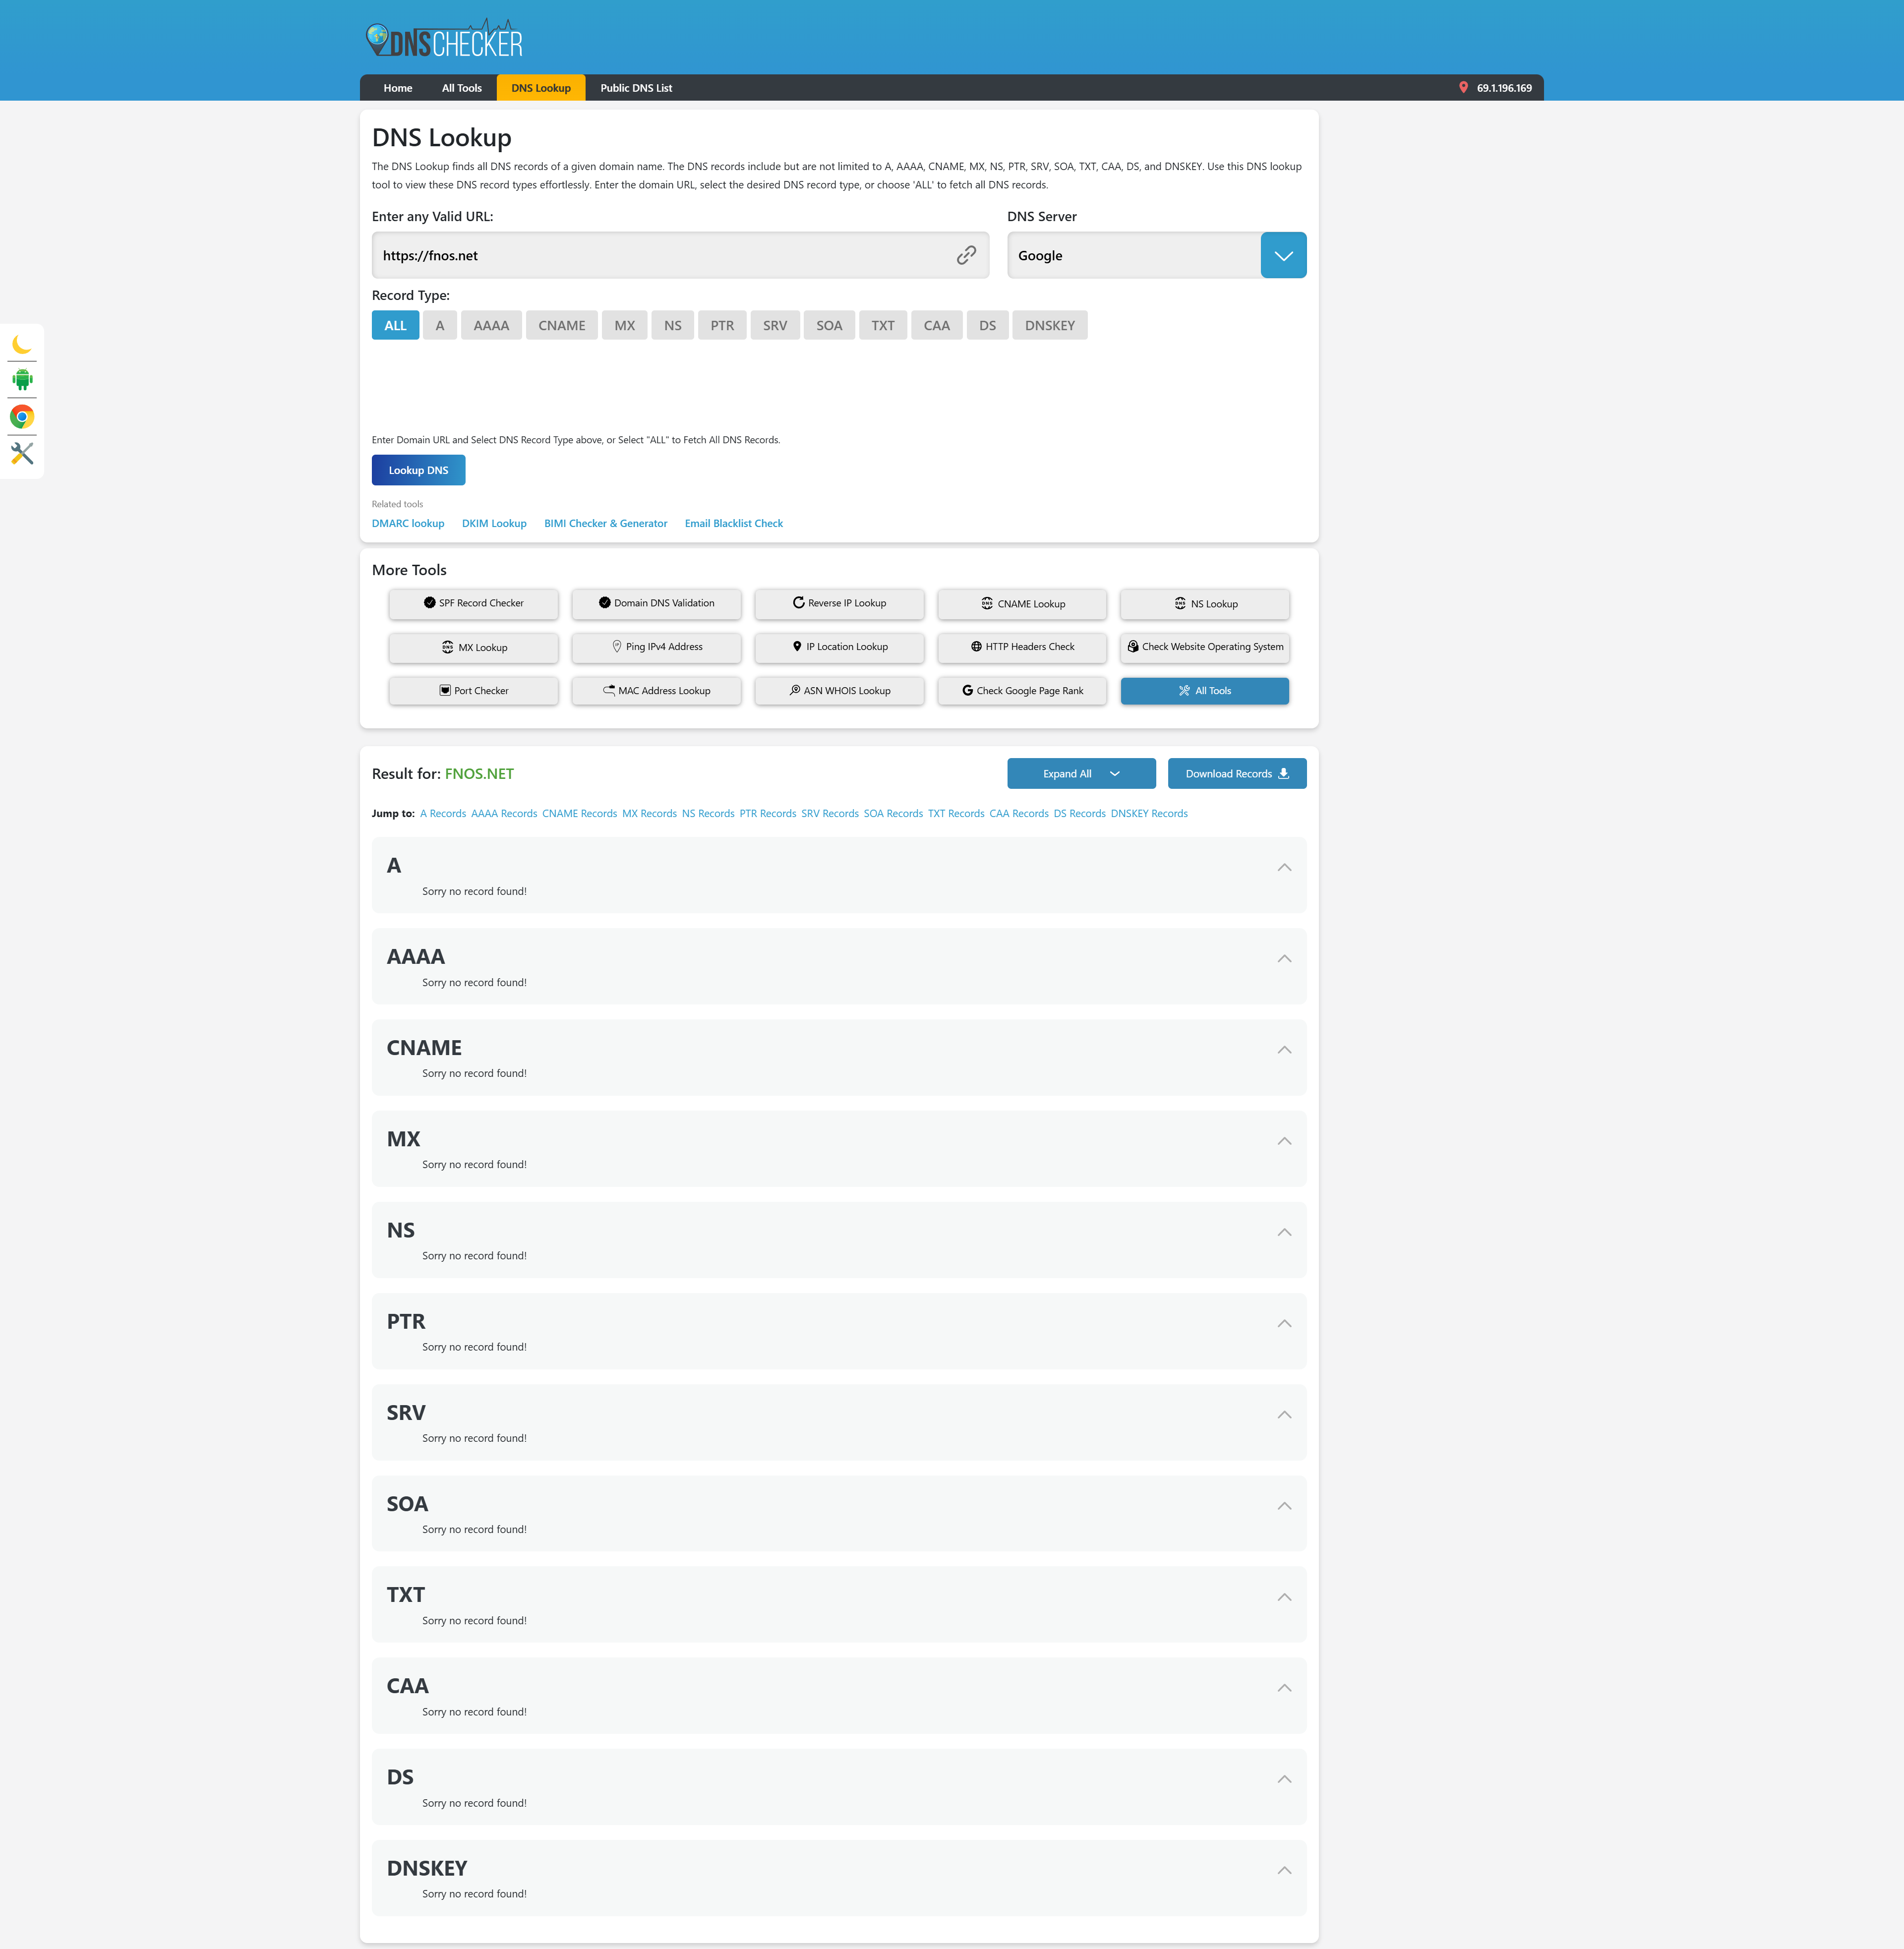Open the DNS Server dropdown
Screen dimensions: 1904x1949
[x=1283, y=255]
